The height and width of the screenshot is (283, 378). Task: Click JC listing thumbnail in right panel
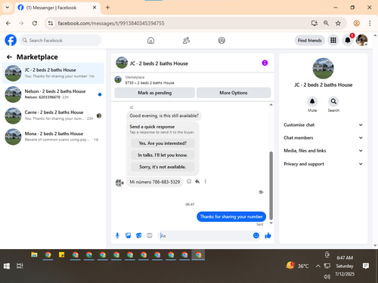coord(323,69)
